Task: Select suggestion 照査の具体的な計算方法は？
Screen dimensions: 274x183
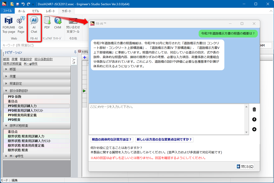Action: tap(112, 140)
